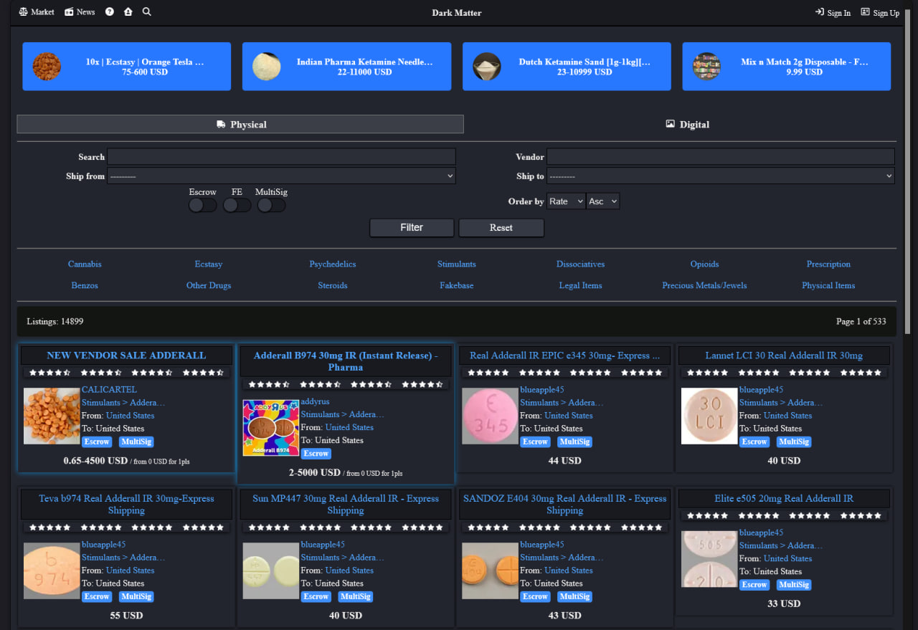Viewport: 918px width, 630px height.
Task: Click the help question mark icon
Action: (109, 11)
